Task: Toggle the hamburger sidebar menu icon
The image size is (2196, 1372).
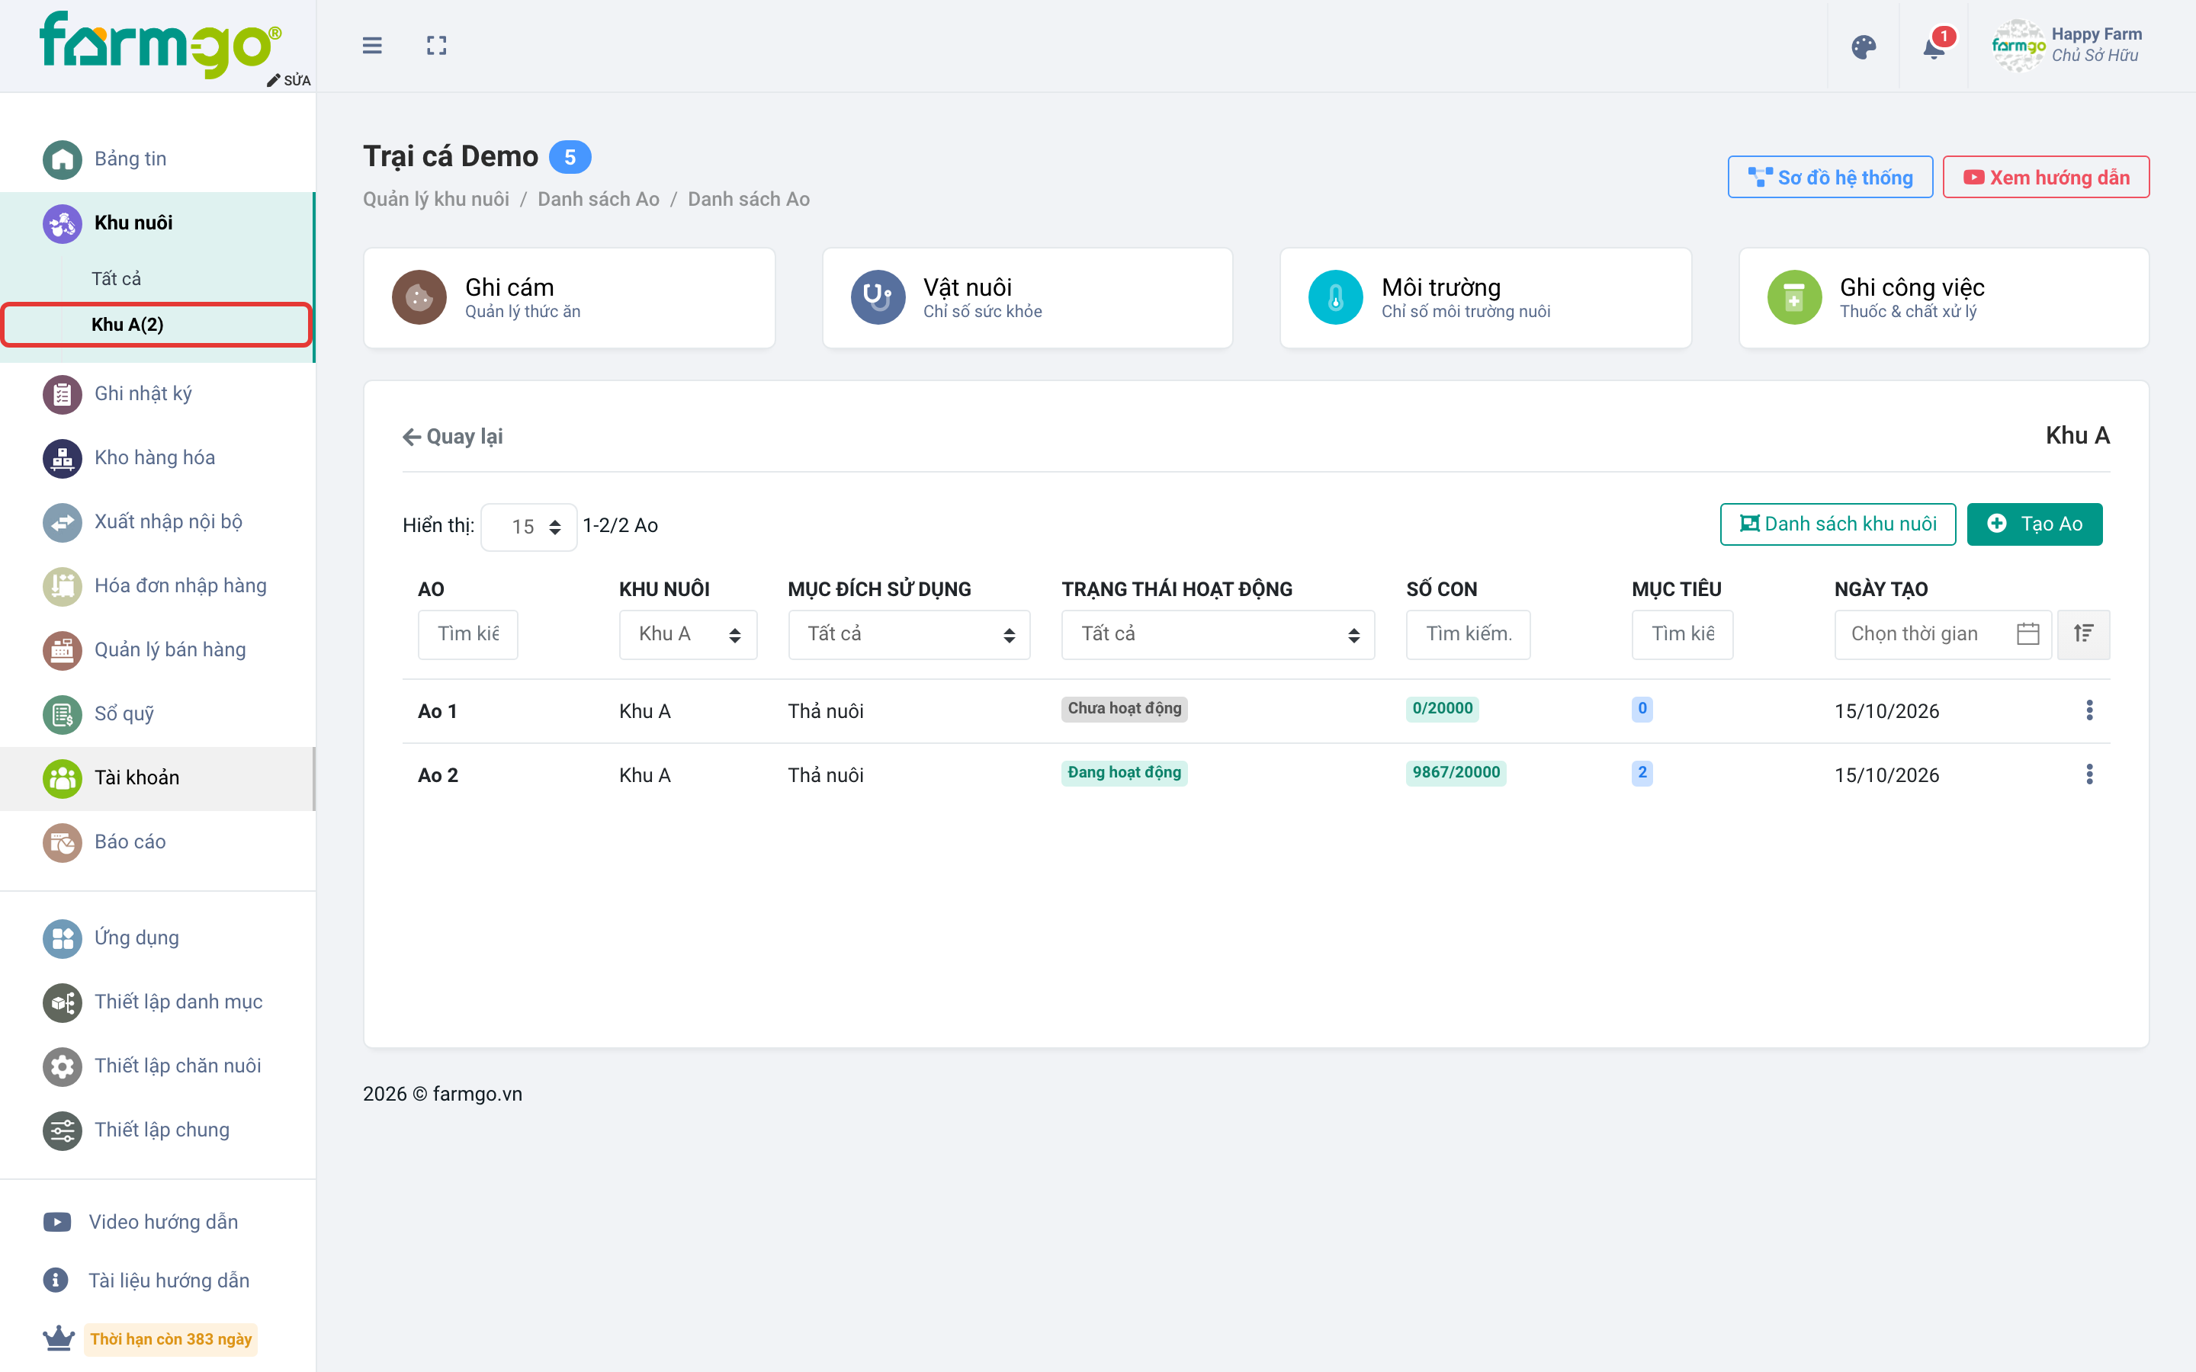Action: tap(372, 46)
